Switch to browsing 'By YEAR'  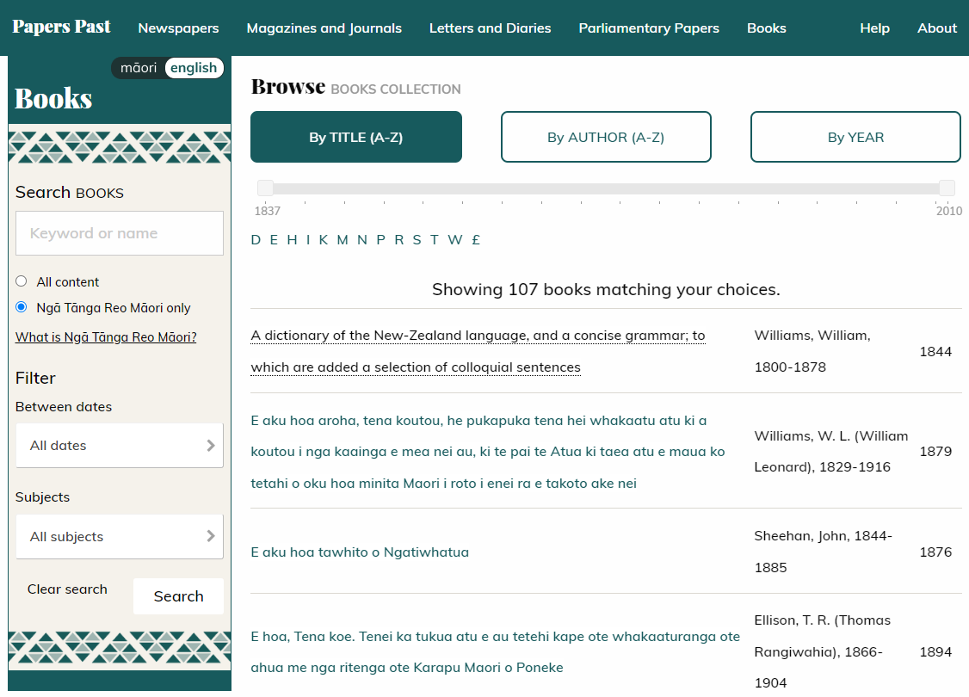(x=855, y=136)
